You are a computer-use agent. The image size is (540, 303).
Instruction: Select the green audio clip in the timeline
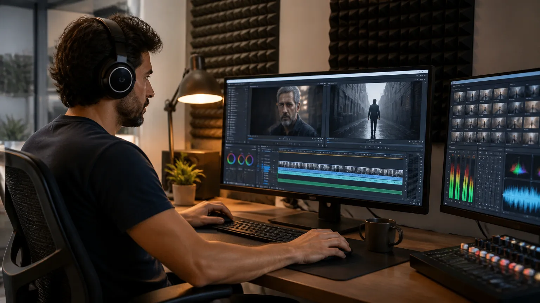pyautogui.click(x=340, y=186)
